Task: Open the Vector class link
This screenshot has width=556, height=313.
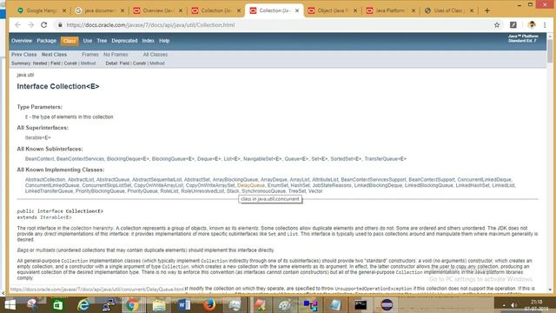Action: [x=315, y=191]
